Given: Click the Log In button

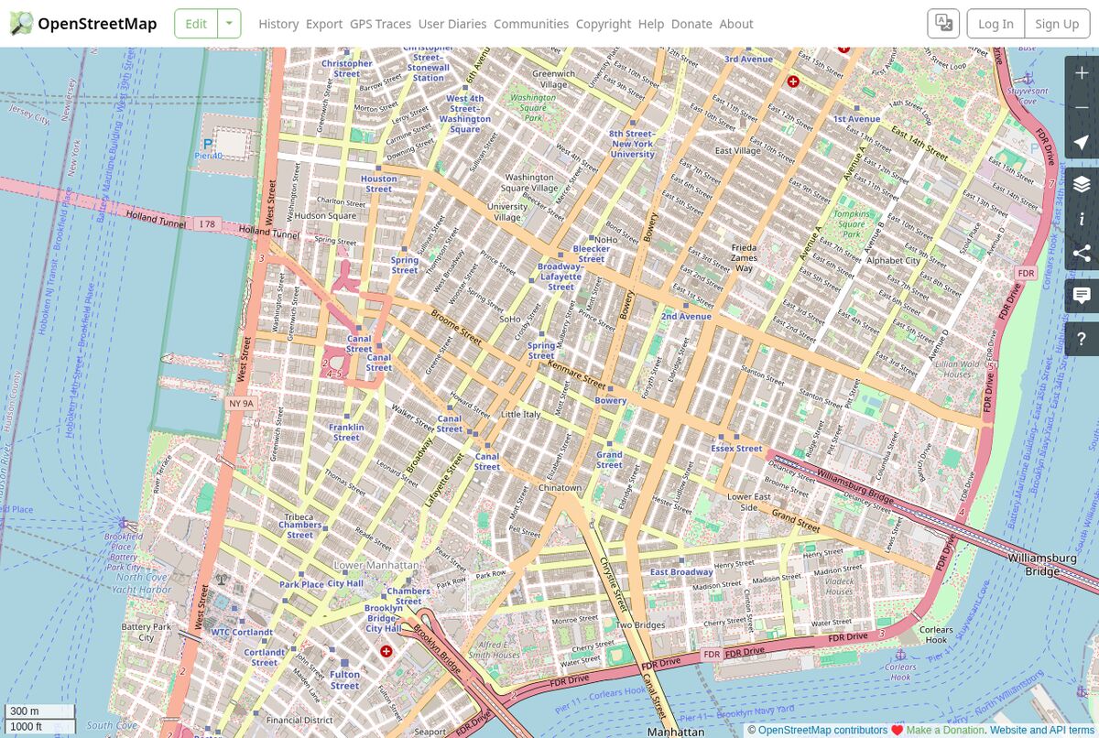Looking at the screenshot, I should (996, 24).
